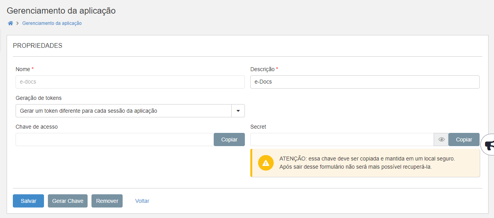
Task: Focus the Descrição text field
Action: (x=365, y=82)
